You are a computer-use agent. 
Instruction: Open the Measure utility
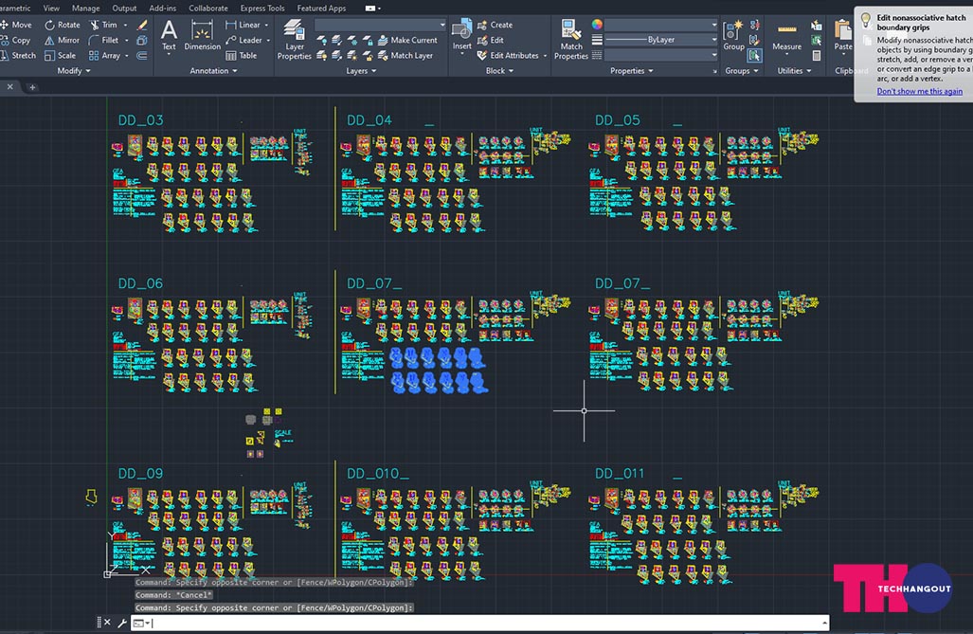pyautogui.click(x=787, y=36)
